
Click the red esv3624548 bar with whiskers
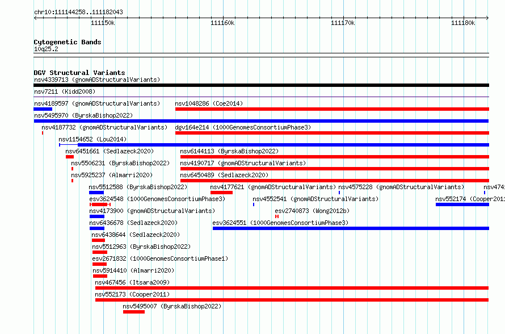coord(100,204)
